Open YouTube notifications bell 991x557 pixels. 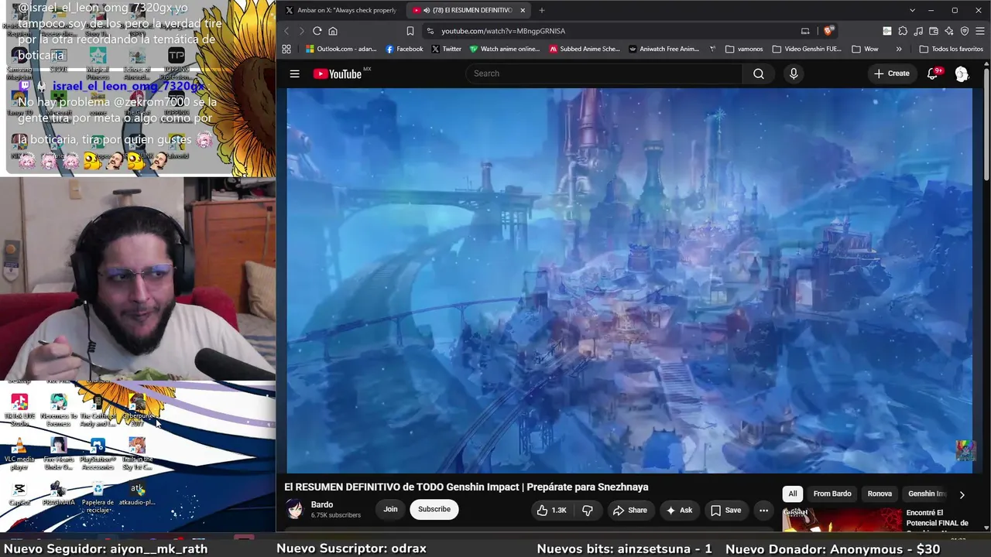tap(933, 73)
